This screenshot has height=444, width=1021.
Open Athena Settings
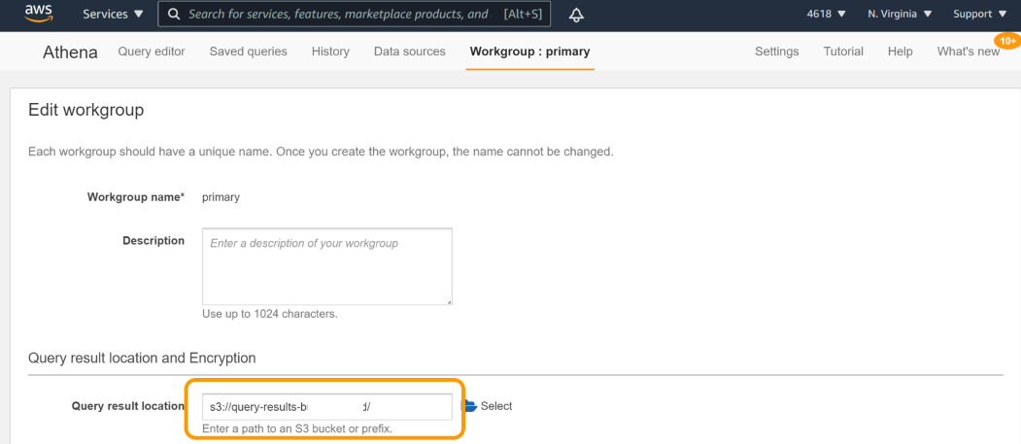tap(777, 51)
